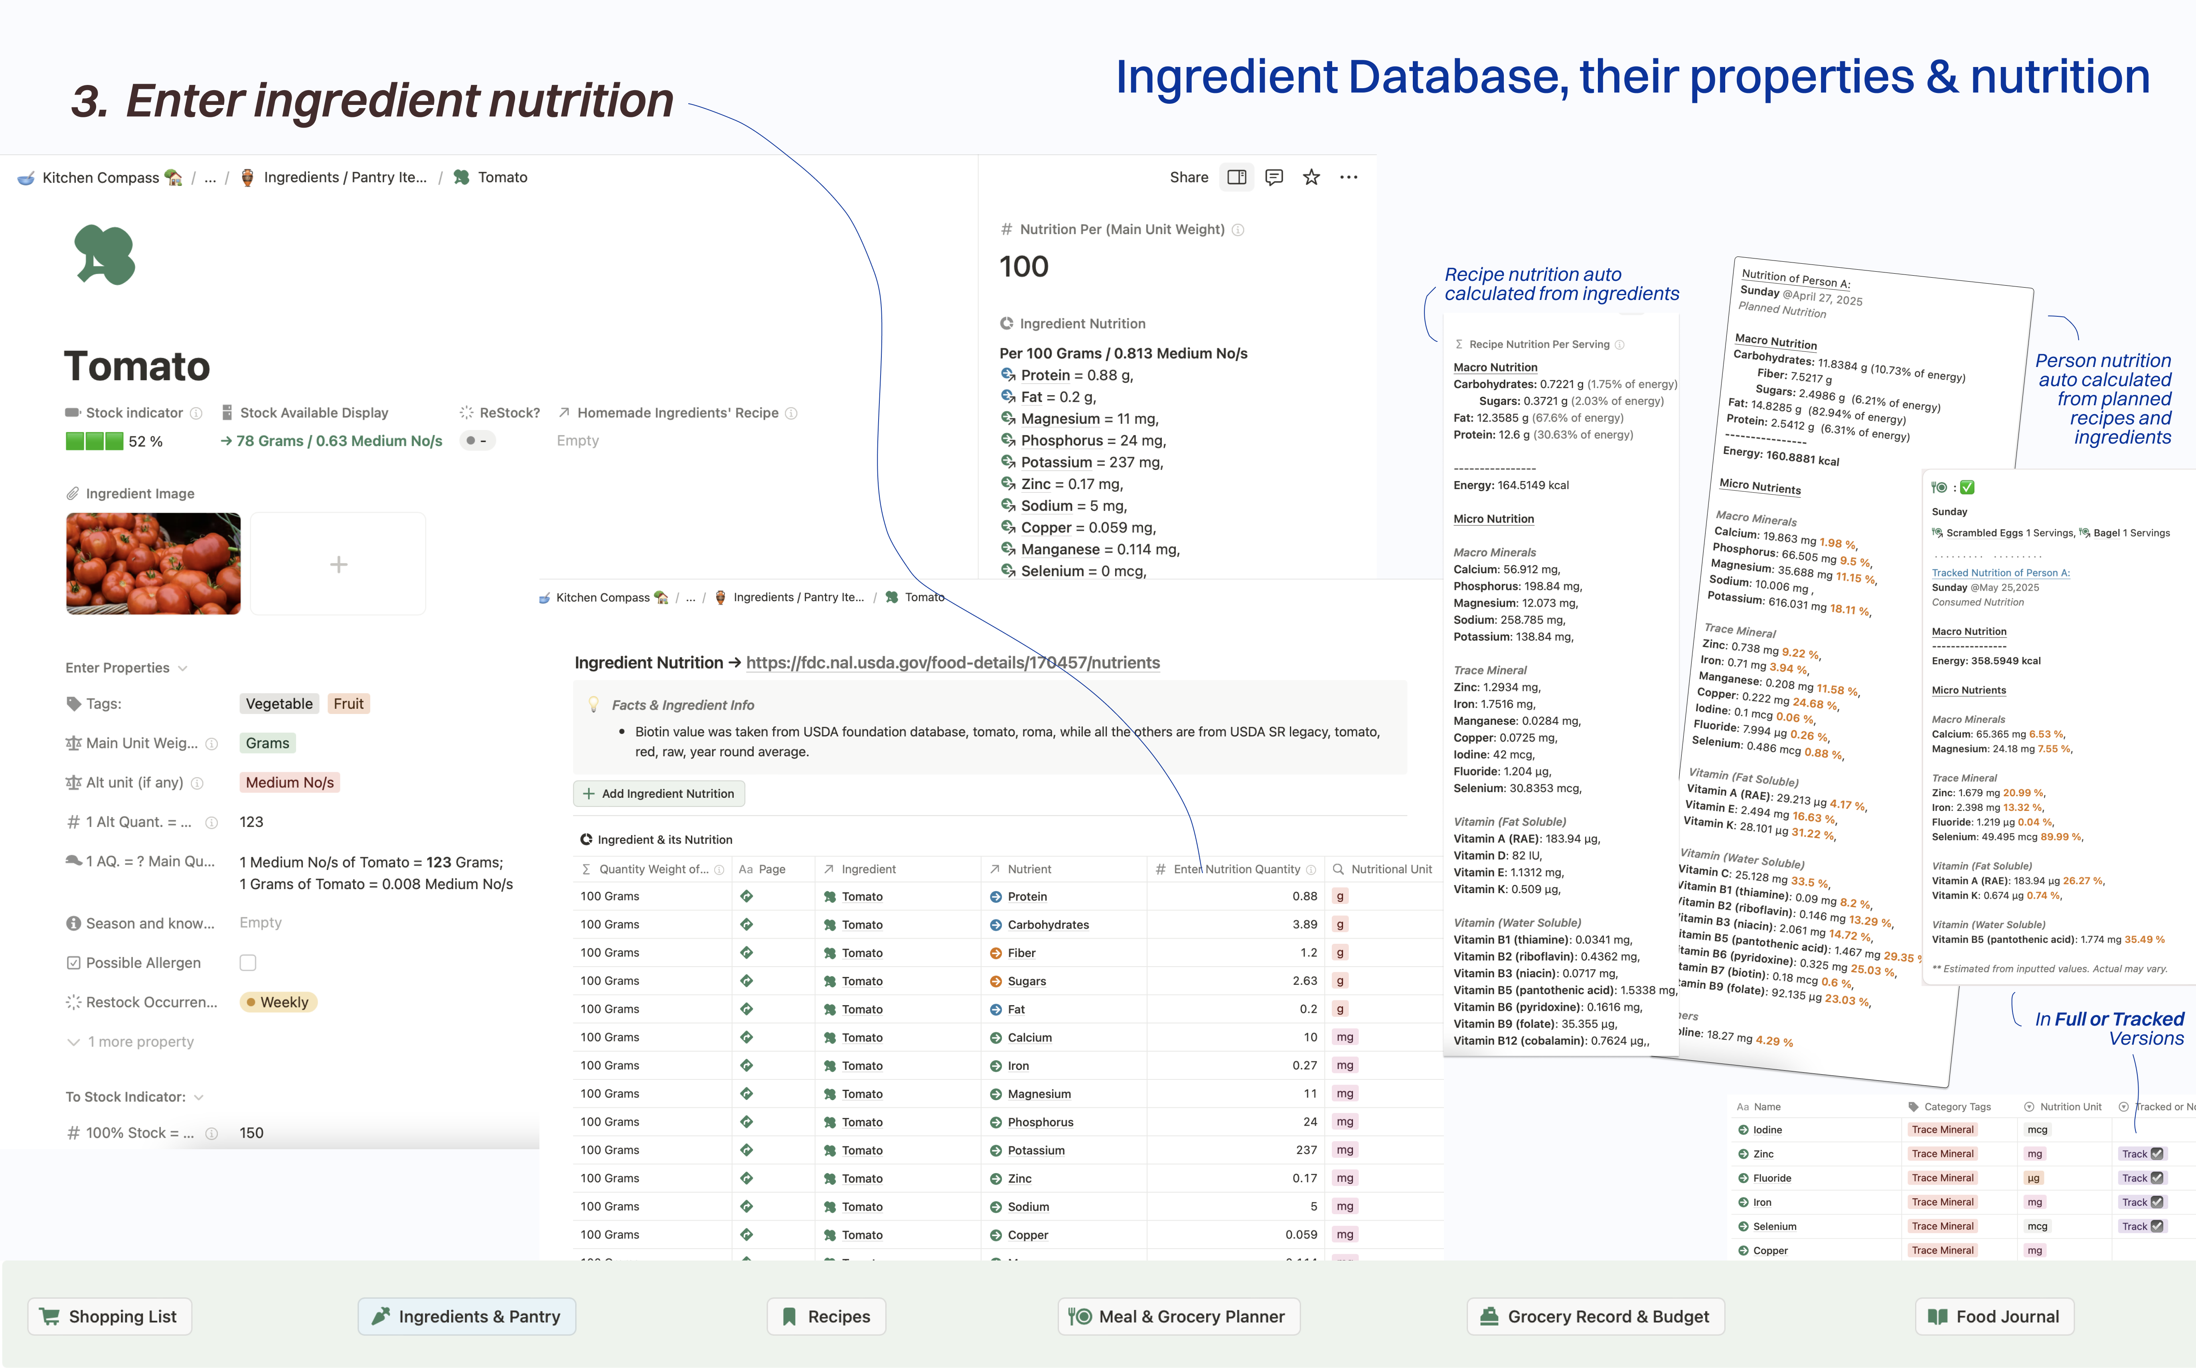Screen dimensions: 2196x1369
Task: Show info for Recipe Nutrition Per Serving
Action: point(1620,345)
